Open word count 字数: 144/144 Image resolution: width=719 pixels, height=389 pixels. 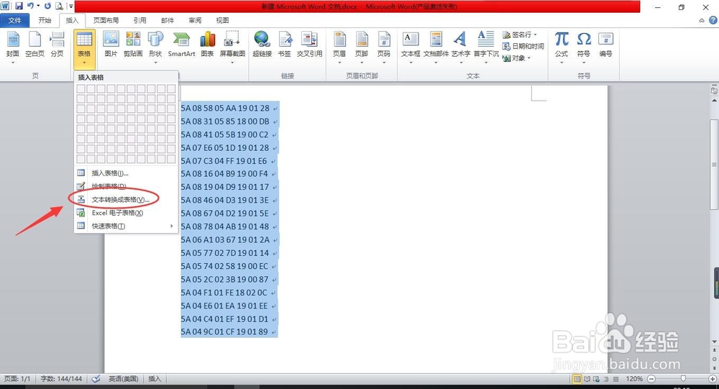61,379
